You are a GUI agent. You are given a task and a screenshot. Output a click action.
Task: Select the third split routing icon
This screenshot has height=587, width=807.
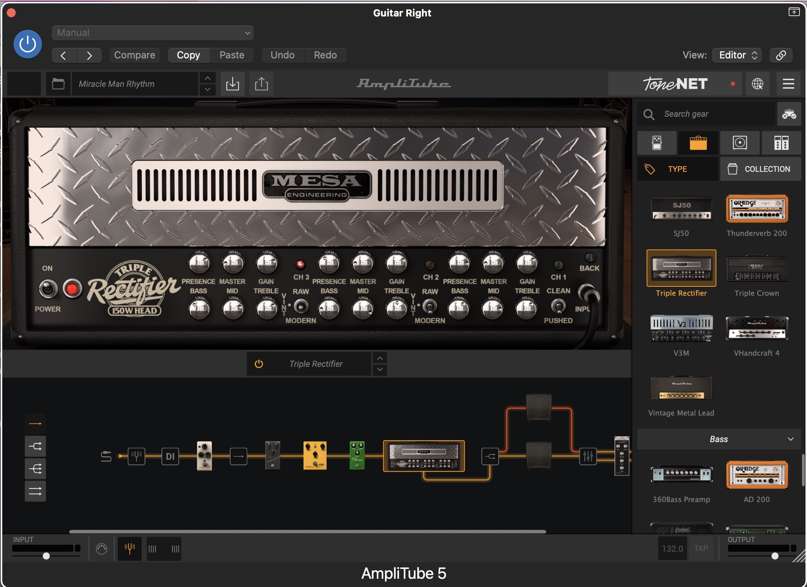[x=35, y=469]
